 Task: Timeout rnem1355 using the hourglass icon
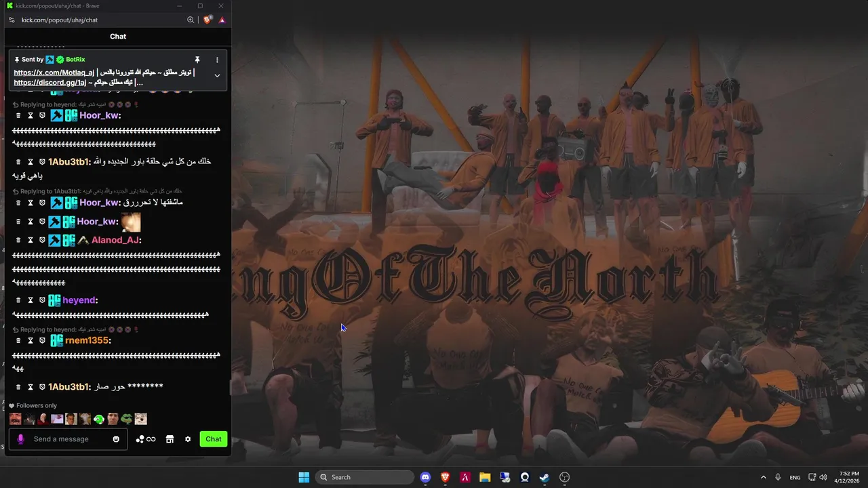[31, 340]
